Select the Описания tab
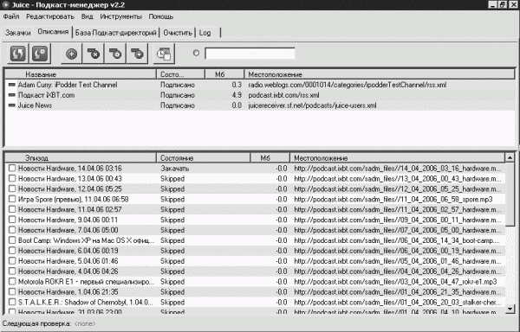The image size is (520, 332). coord(53,32)
